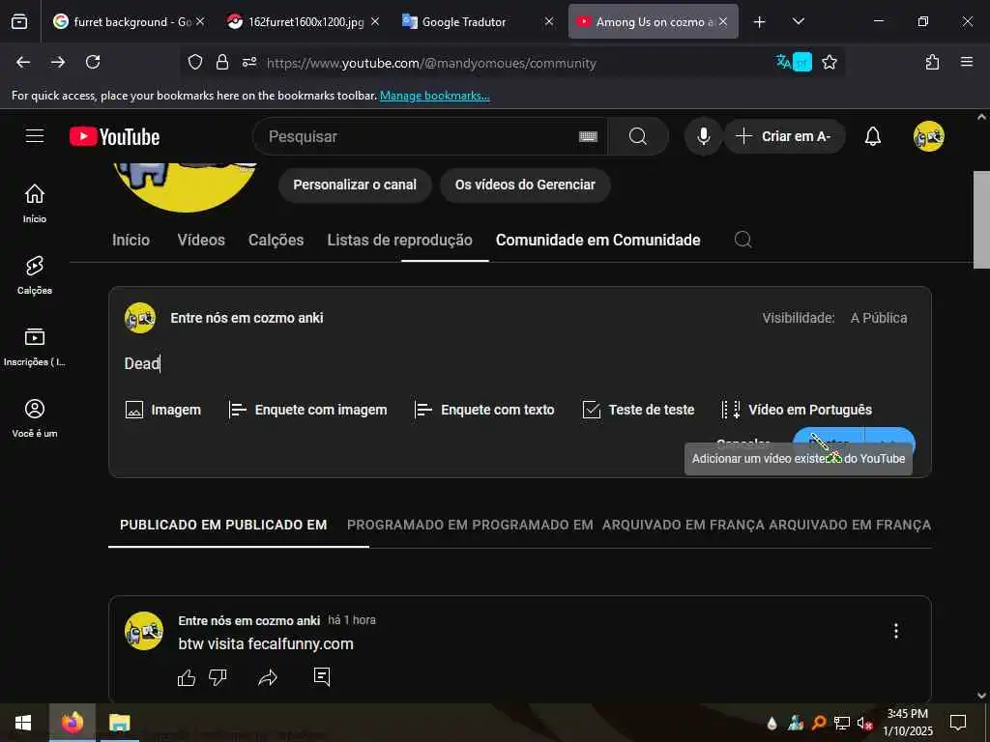Reload the current page
This screenshot has width=990, height=742.
pos(93,62)
